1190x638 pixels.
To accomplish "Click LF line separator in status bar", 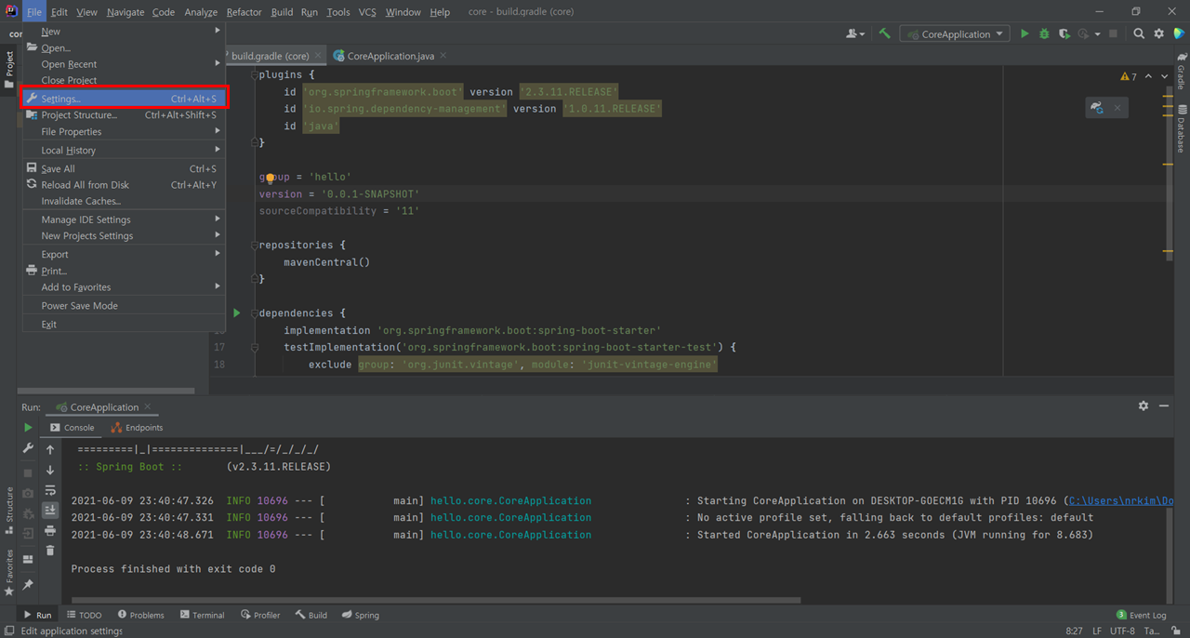I will pos(1096,631).
